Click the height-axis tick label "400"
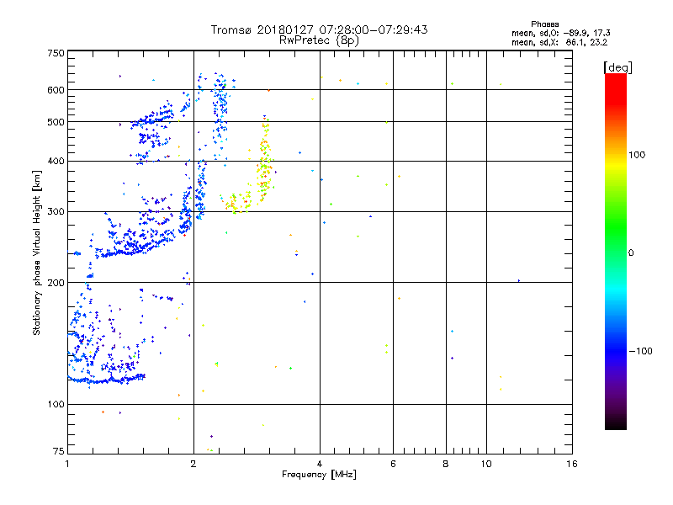This screenshot has height=505, width=673. [x=56, y=161]
